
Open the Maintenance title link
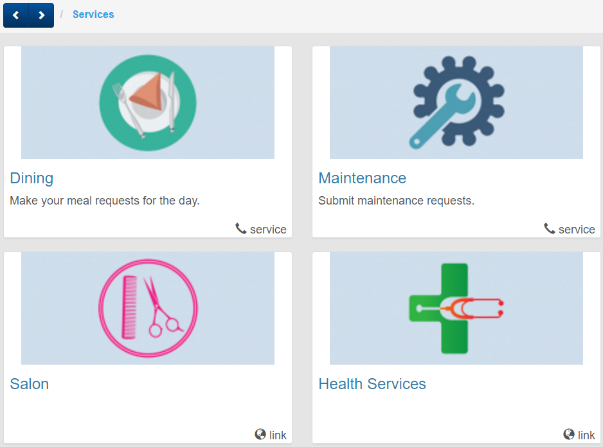(x=363, y=179)
